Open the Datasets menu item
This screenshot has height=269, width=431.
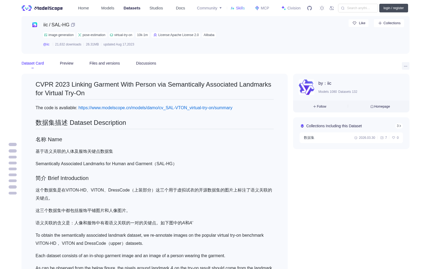[132, 8]
